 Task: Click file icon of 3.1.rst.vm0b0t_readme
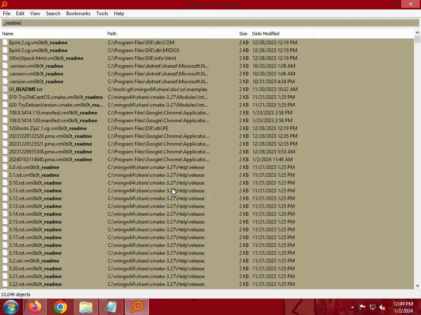coord(5,175)
